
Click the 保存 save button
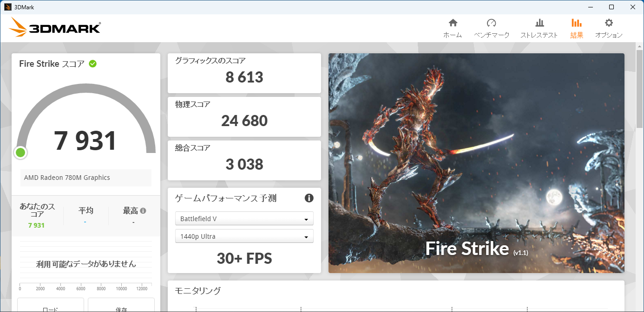pyautogui.click(x=121, y=305)
